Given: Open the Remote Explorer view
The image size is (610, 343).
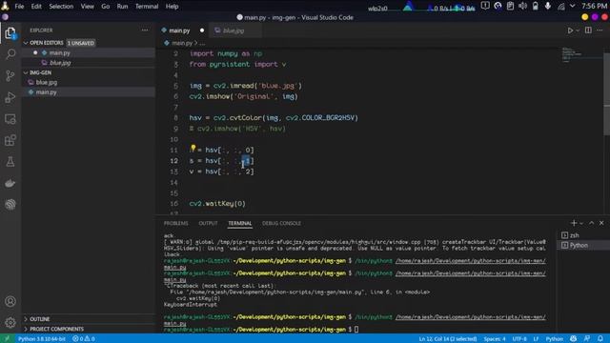Looking at the screenshot, I should [x=10, y=118].
